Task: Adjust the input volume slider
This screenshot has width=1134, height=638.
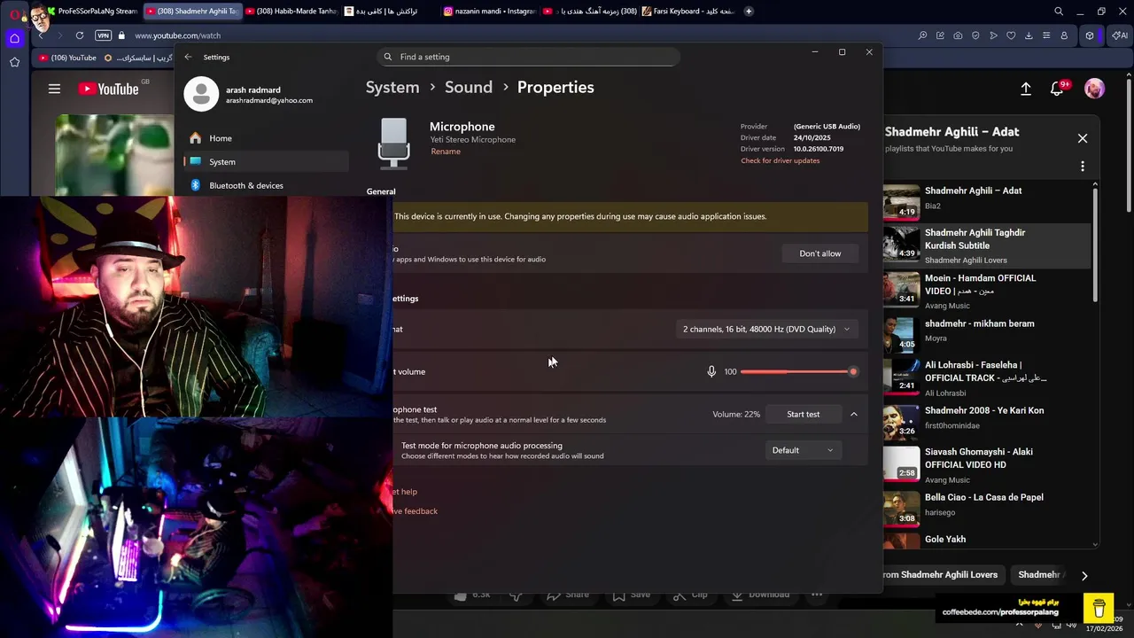Action: point(796,371)
